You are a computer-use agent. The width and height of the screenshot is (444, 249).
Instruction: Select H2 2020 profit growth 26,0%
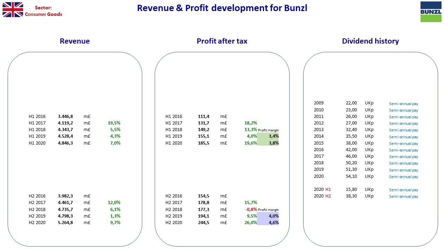click(x=251, y=222)
